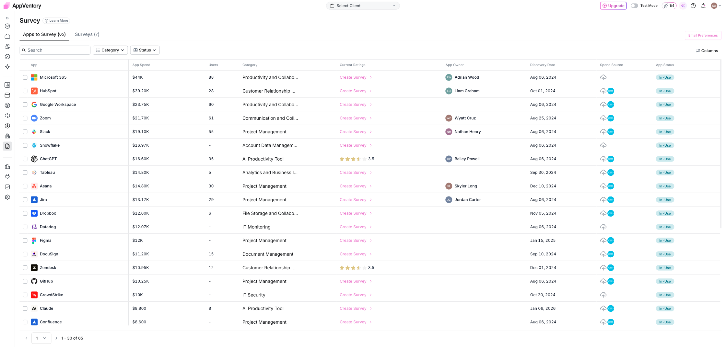Open the briefcase icon in sidebar
The width and height of the screenshot is (726, 347).
coord(7,36)
